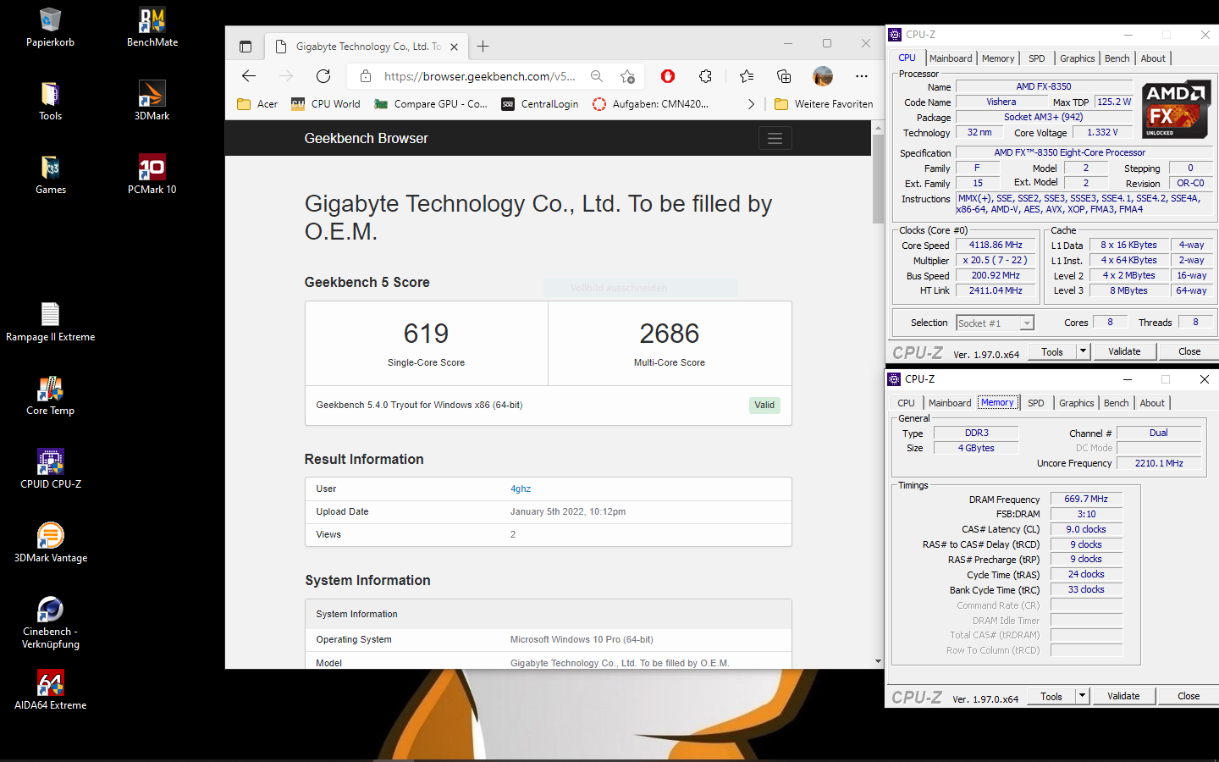The height and width of the screenshot is (762, 1219).
Task: Switch to Bench tab in upper CPU-Z
Action: click(x=1117, y=58)
